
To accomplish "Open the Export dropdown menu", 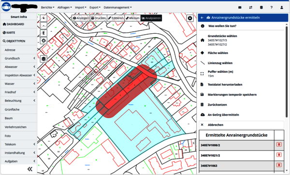I will coord(95,7).
